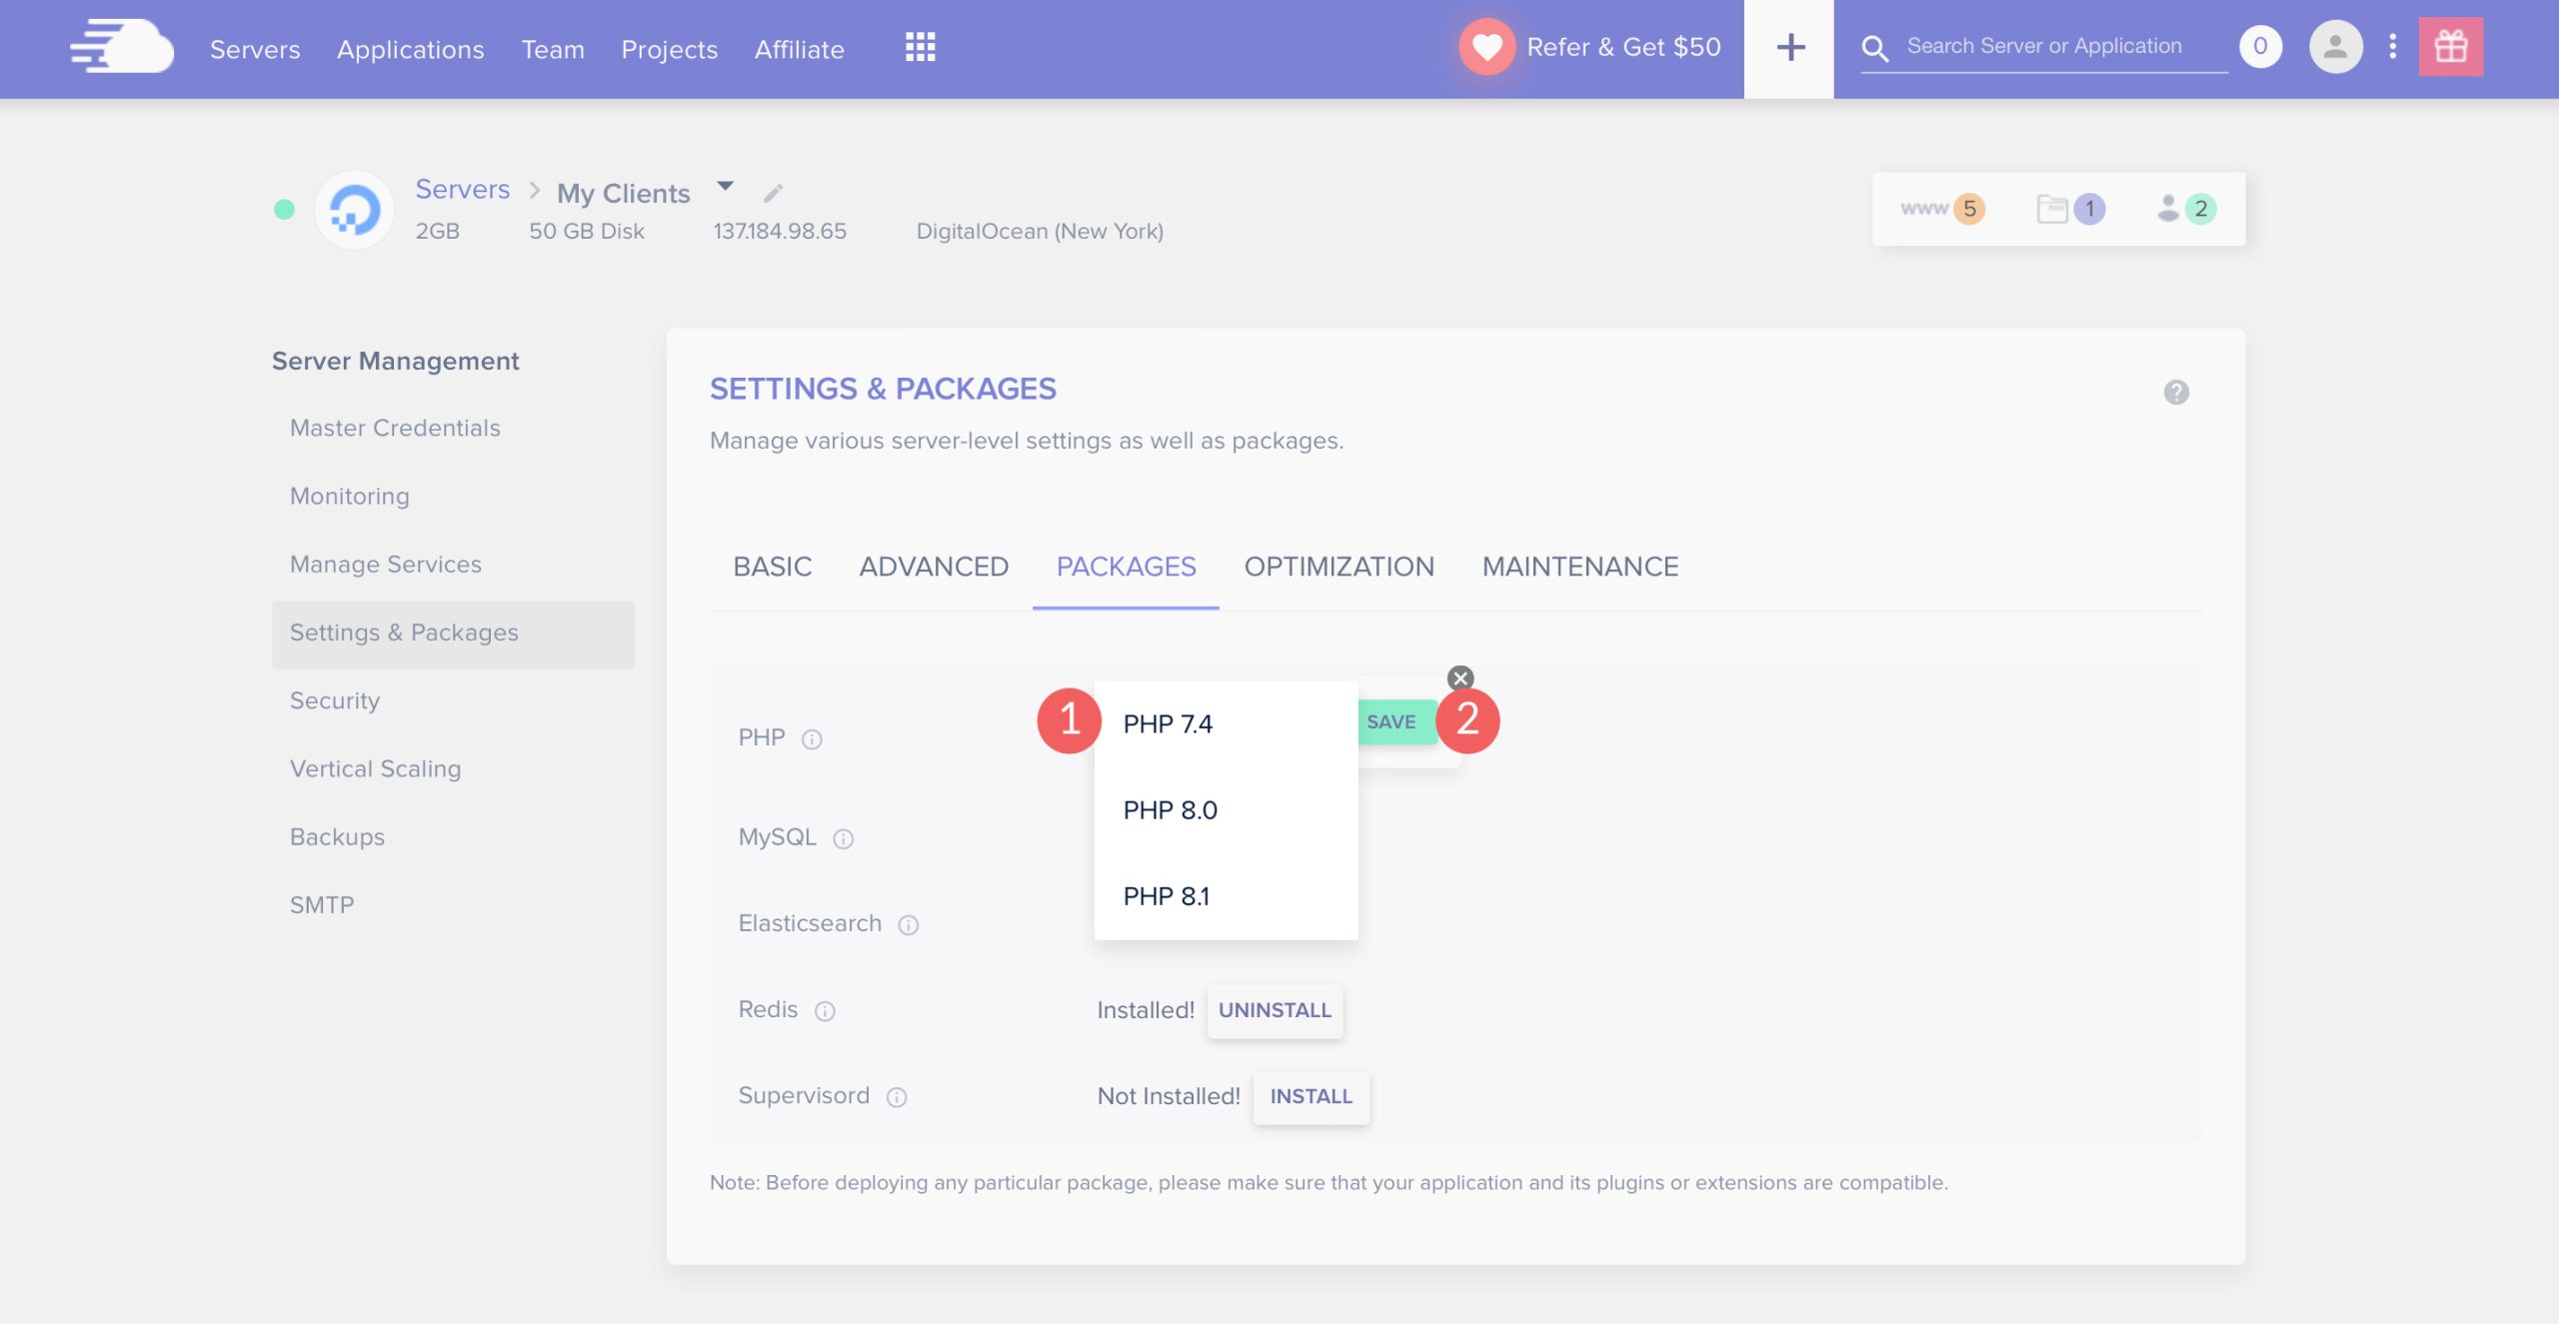Click the notification counter badge
This screenshot has height=1324, width=2559.
(x=2260, y=46)
